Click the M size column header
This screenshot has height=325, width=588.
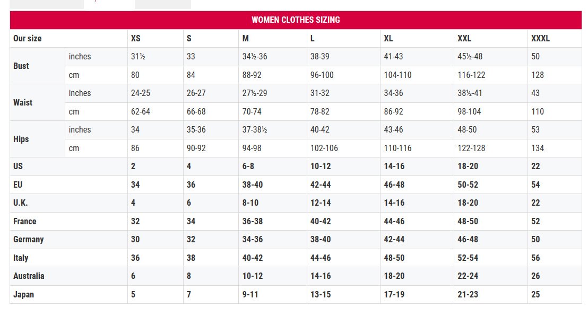point(246,39)
